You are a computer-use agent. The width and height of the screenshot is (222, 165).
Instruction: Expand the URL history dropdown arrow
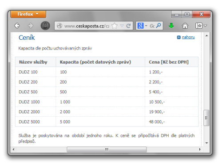pos(122,26)
